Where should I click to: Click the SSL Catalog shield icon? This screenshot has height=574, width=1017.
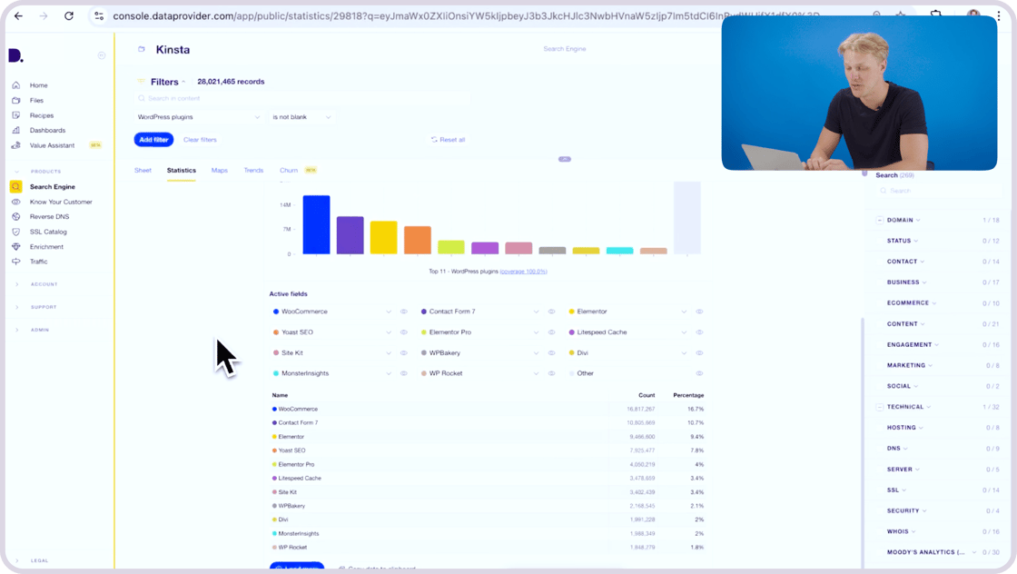point(16,232)
